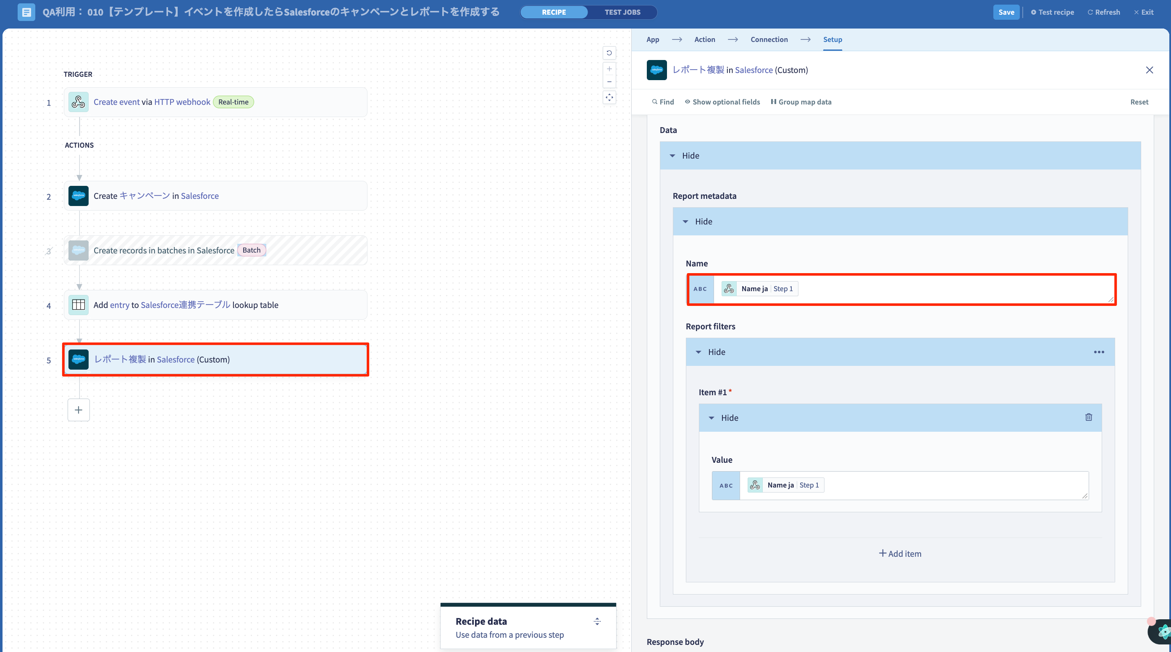Click greyed Salesforce icon in skipped step 3
1171x652 pixels.
pyautogui.click(x=78, y=250)
